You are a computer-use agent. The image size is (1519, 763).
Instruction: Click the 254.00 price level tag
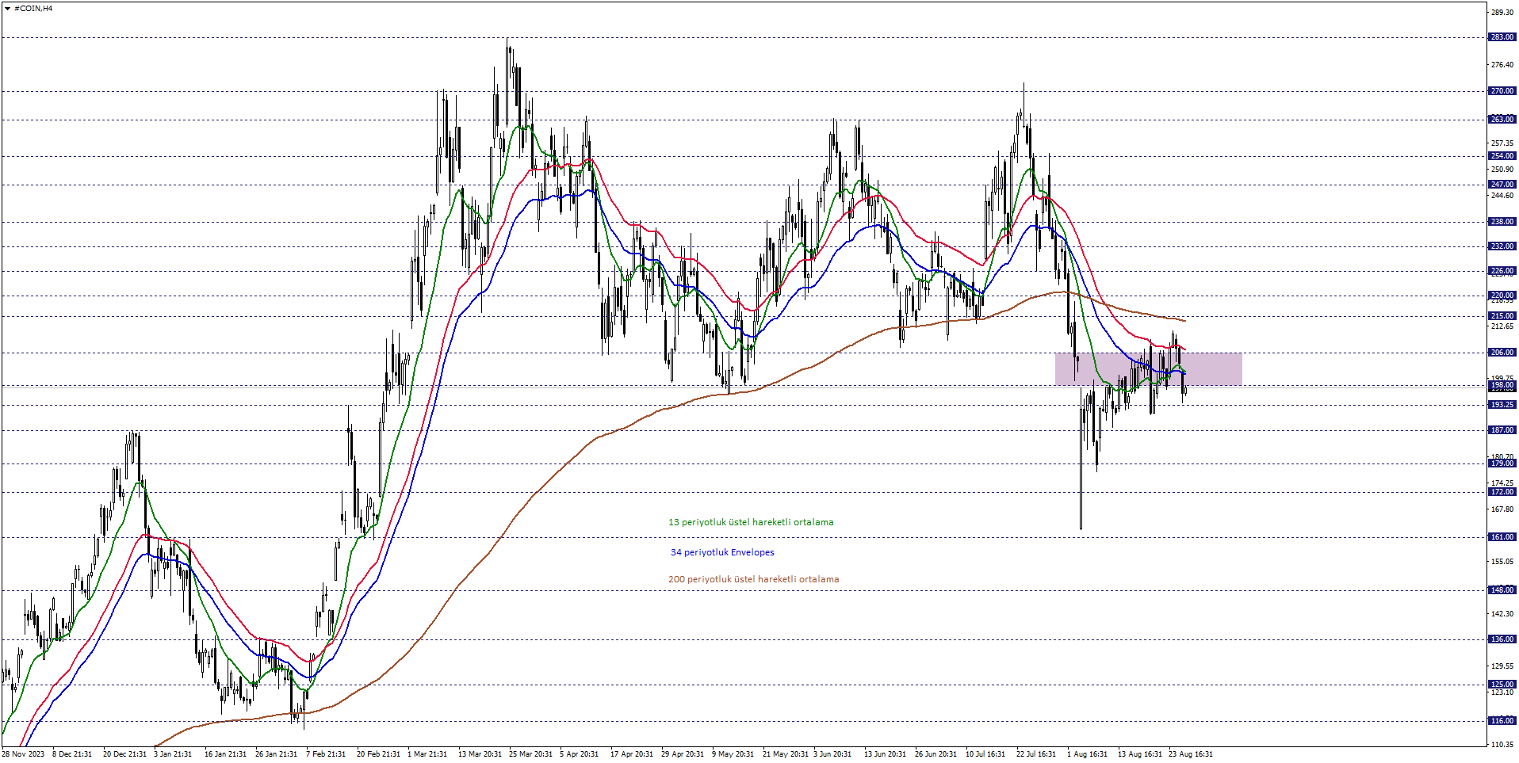click(x=1502, y=156)
